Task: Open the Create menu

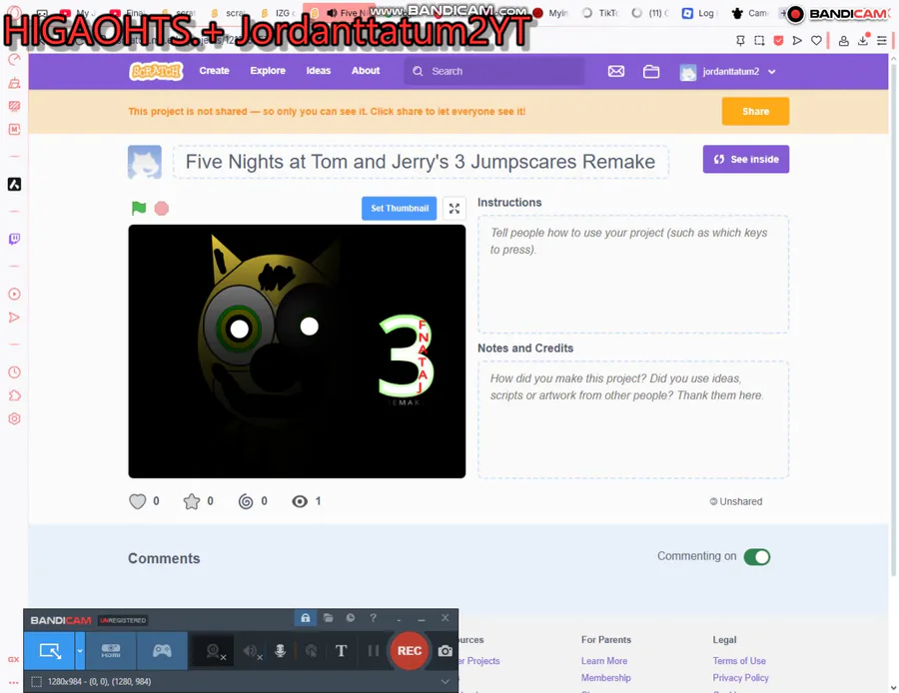Action: pyautogui.click(x=215, y=71)
